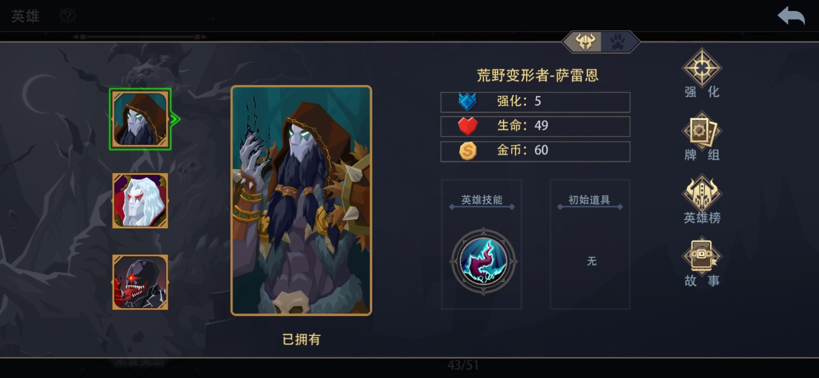Click the 已拥有 owned label
Image resolution: width=819 pixels, height=378 pixels.
pos(301,339)
